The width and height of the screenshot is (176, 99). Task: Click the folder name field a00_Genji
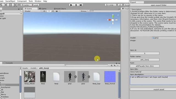pos(145,60)
